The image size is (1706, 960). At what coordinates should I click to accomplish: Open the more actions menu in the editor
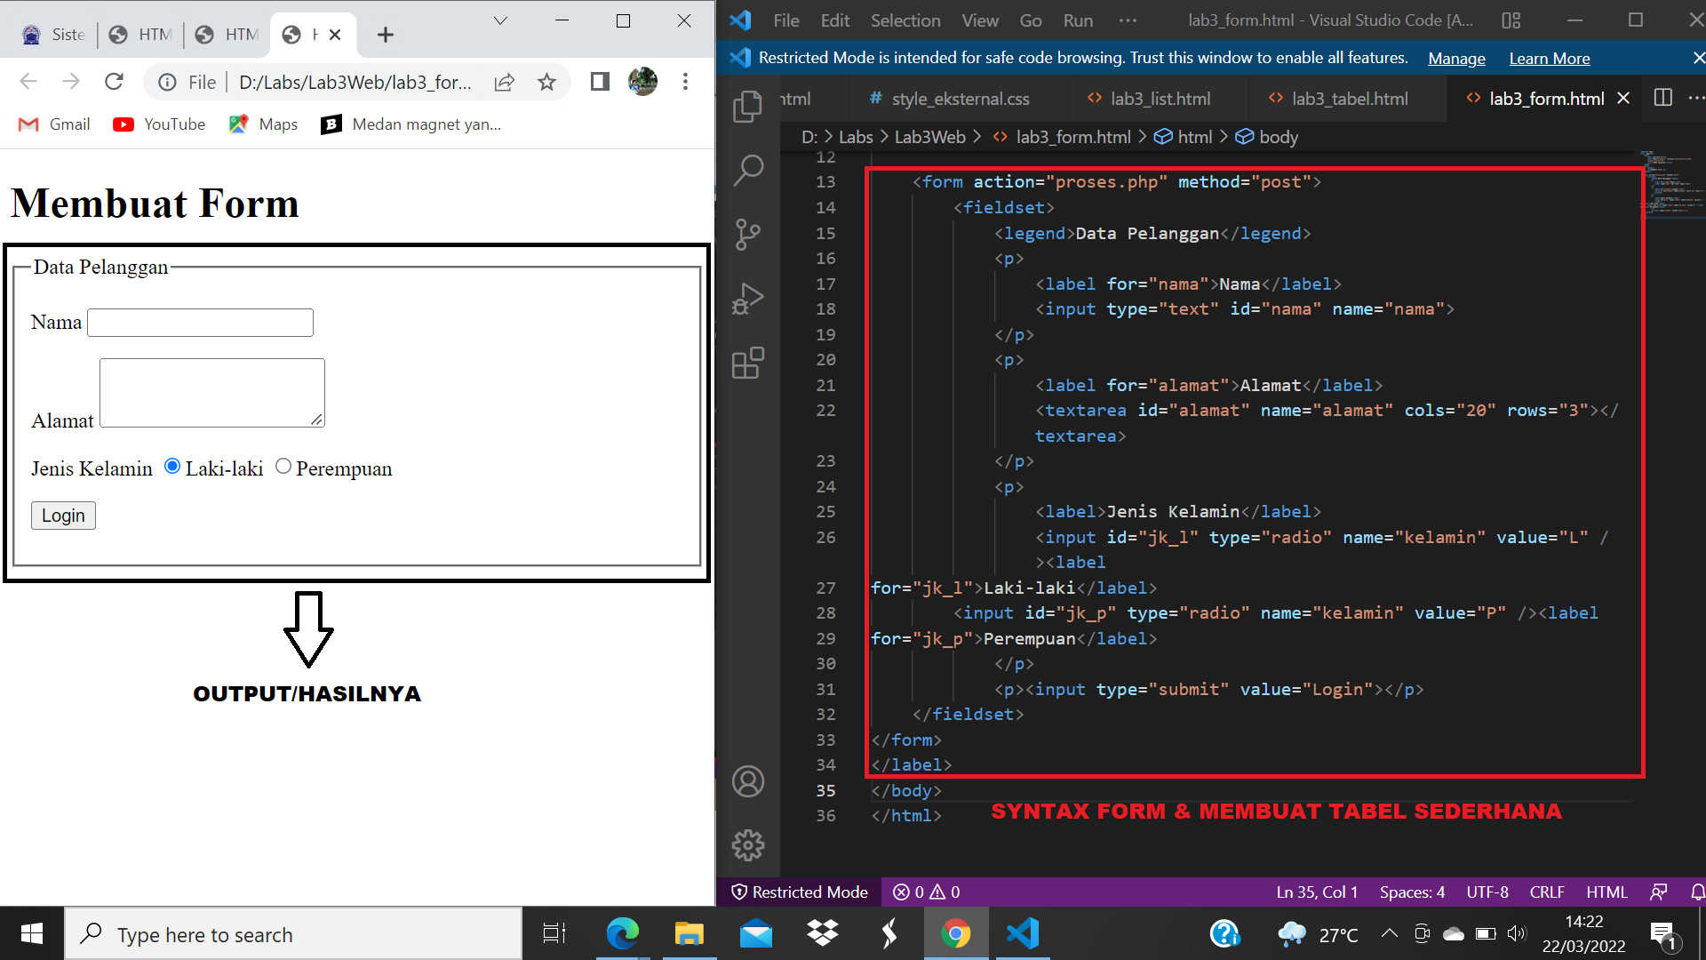[x=1699, y=98]
